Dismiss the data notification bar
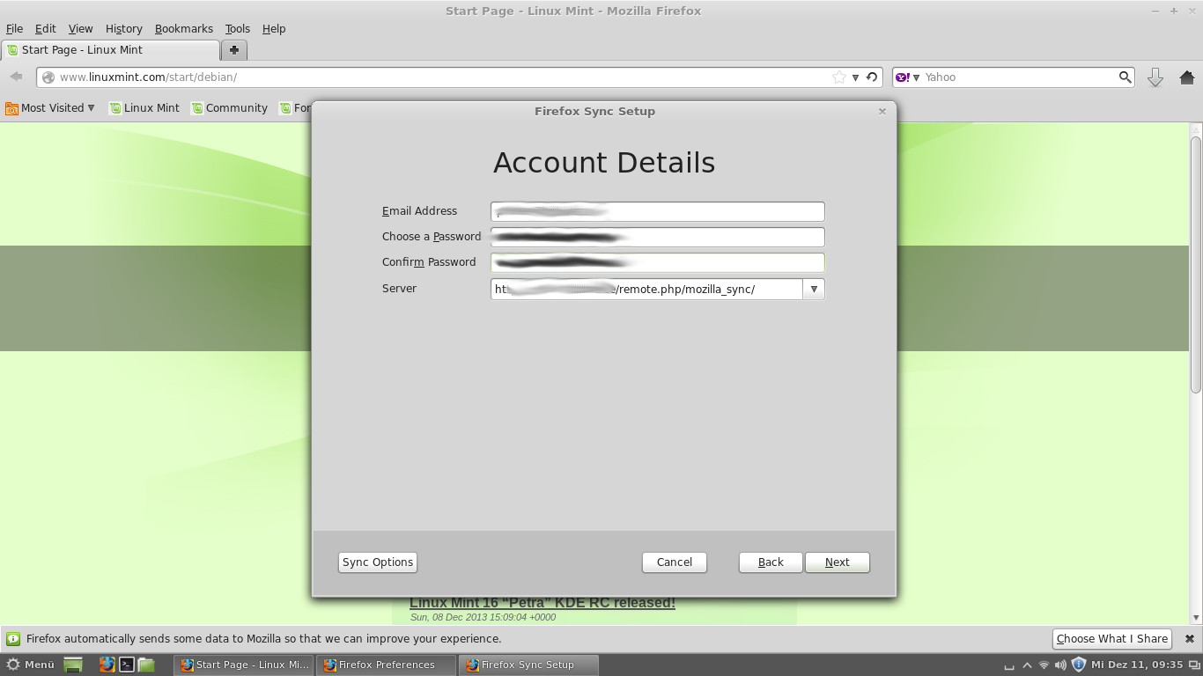 (x=1189, y=639)
